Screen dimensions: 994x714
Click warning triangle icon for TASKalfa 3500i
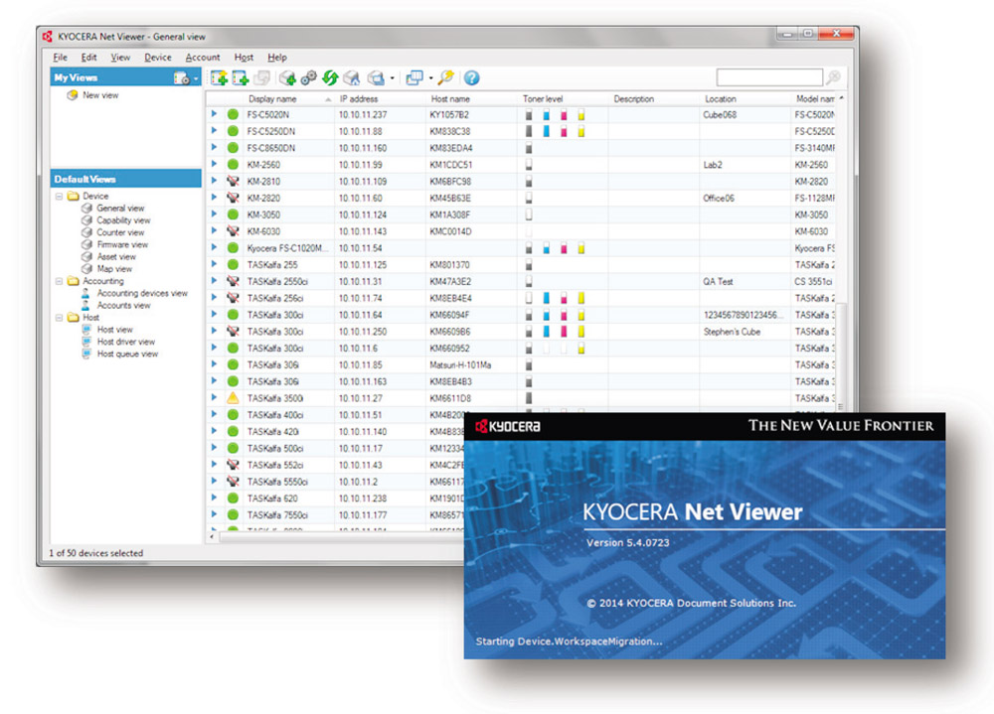(x=234, y=398)
